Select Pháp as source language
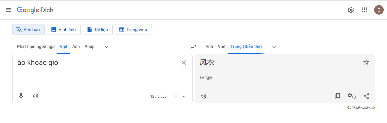Screen dimensions: 387x123 click(90, 46)
